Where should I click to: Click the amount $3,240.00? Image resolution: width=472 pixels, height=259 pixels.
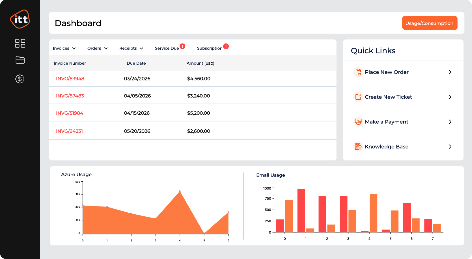pos(199,96)
